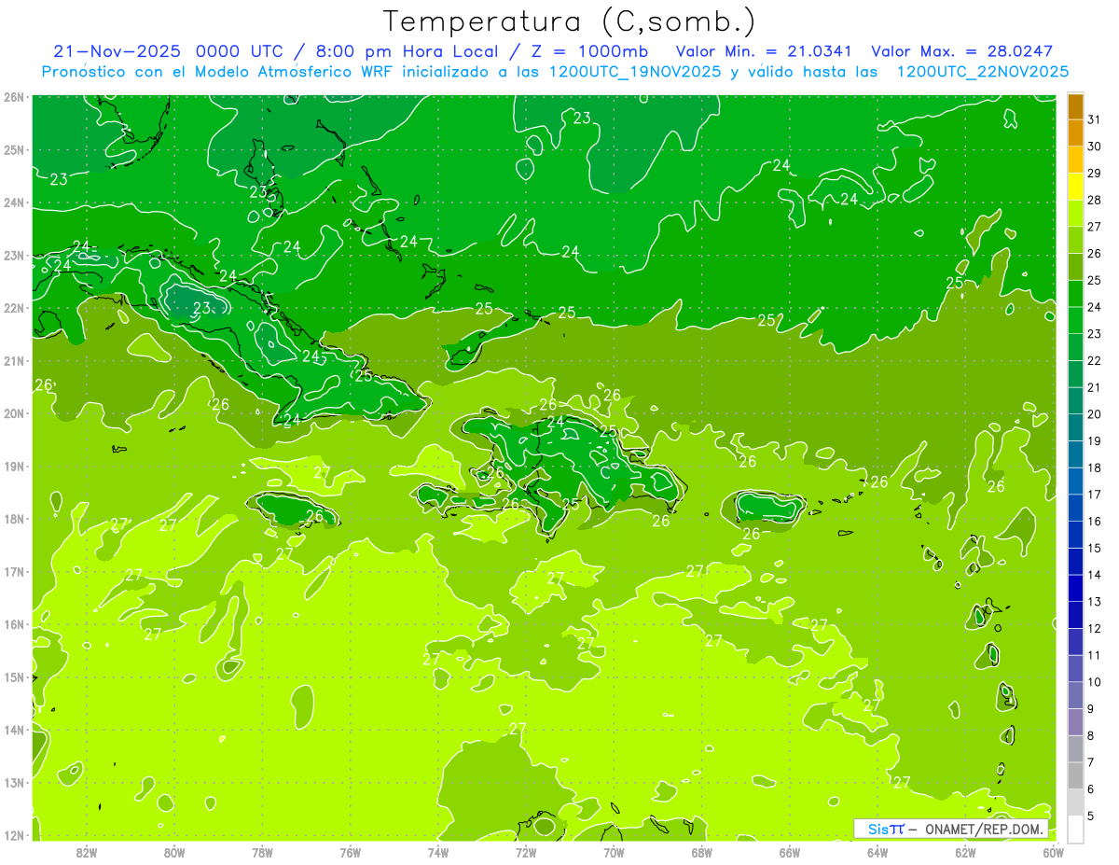Click the '12N' latitude axis label
This screenshot has width=1119, height=865.
click(14, 835)
